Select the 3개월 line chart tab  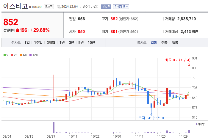pyautogui.click(x=51, y=43)
